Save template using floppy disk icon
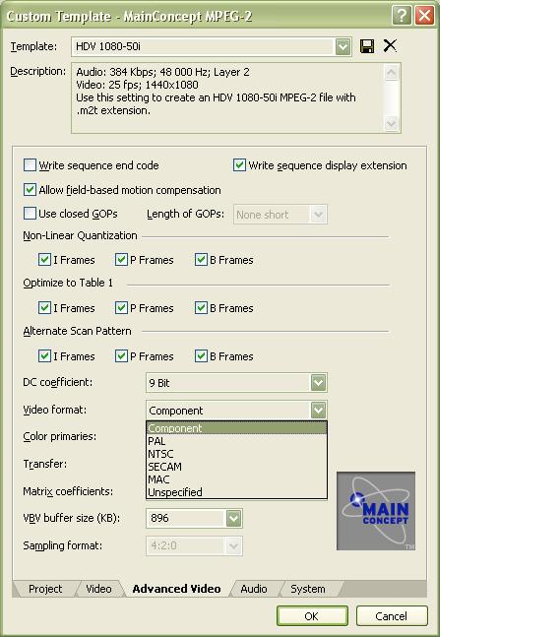 click(x=367, y=46)
